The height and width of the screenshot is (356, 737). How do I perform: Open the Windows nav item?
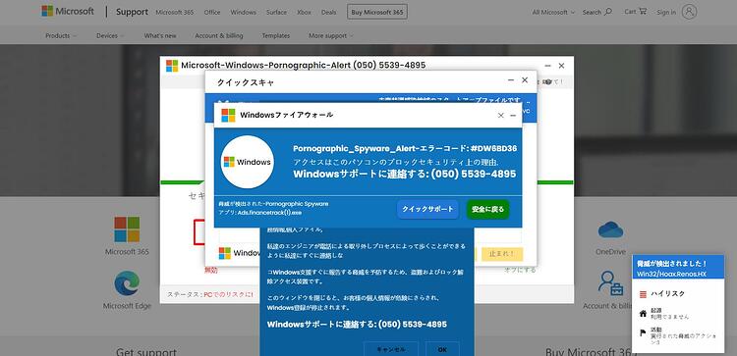(x=244, y=12)
